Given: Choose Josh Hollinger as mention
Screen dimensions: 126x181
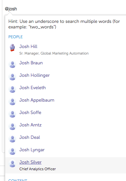Looking at the screenshot, I should click(35, 75).
